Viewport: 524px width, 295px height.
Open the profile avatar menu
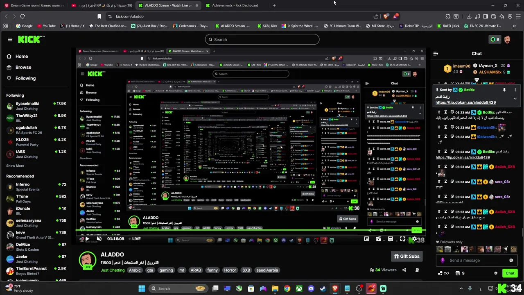coord(507,39)
